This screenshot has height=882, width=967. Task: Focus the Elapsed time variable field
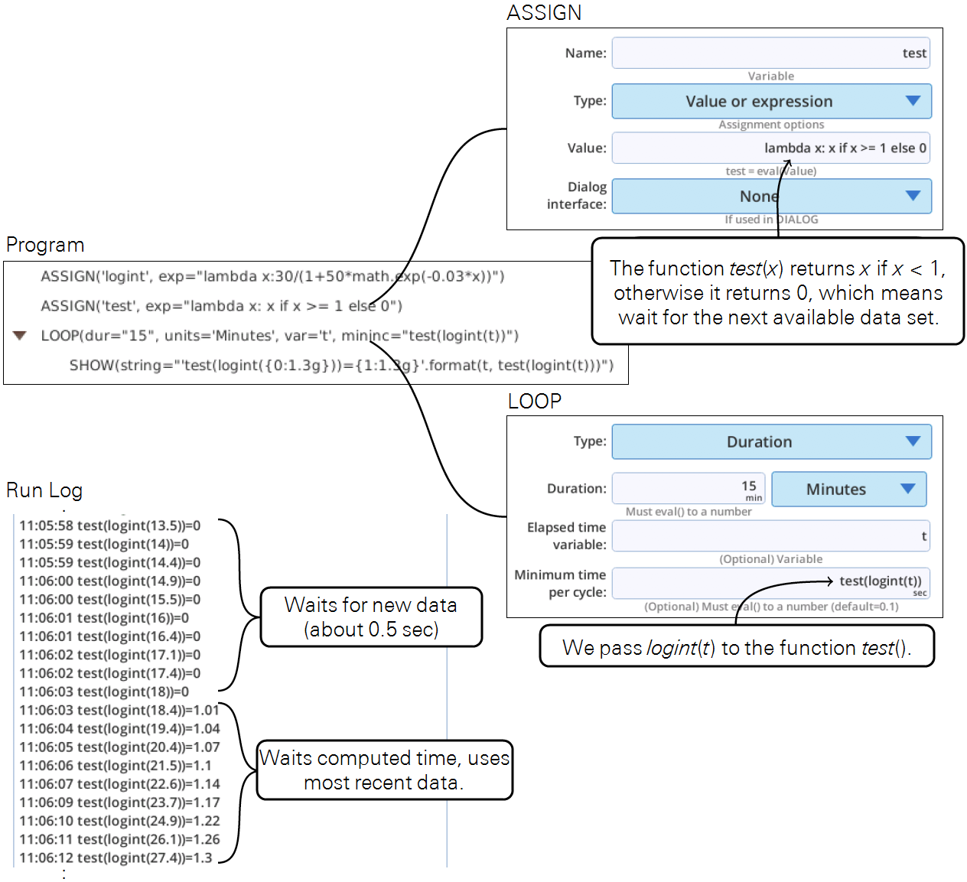pos(771,536)
